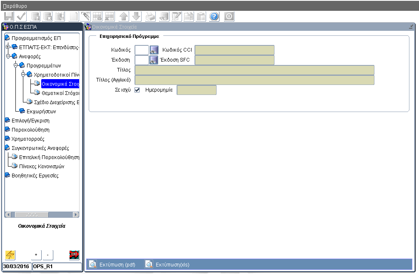This screenshot has height=274, width=419.
Task: Click the minus collapse-all button in navigator
Action: [x=48, y=255]
